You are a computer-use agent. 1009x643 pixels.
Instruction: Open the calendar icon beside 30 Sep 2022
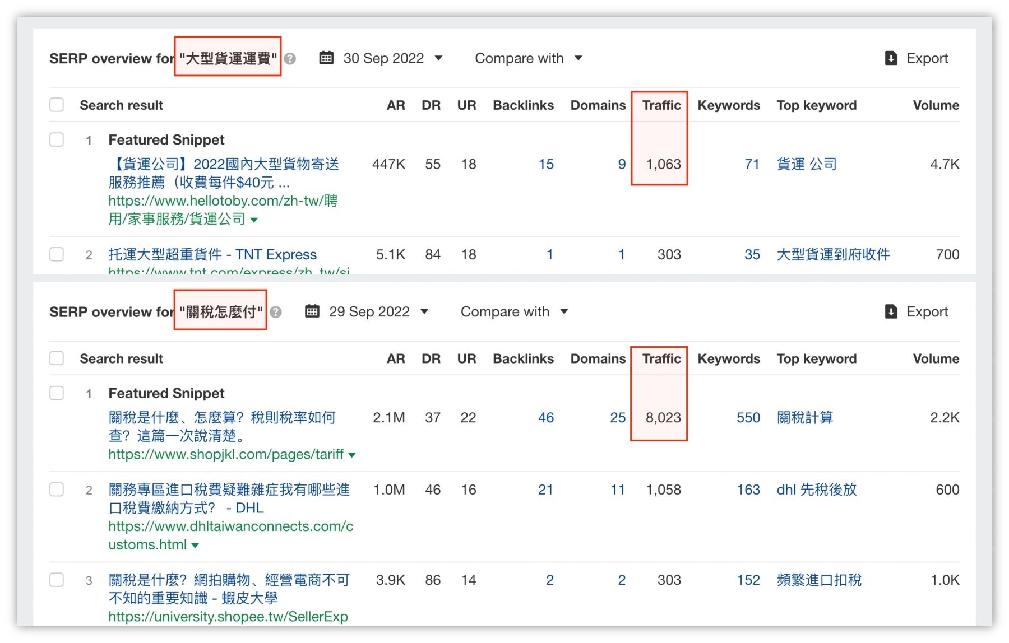327,58
